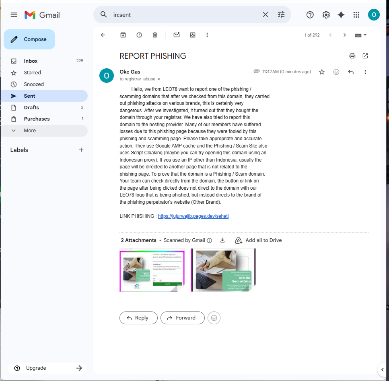Click the Scanned by Gmail info icon

tap(210, 240)
